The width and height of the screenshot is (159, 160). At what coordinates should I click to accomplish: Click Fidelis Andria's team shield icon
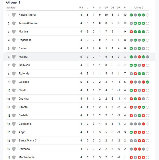click(x=14, y=15)
